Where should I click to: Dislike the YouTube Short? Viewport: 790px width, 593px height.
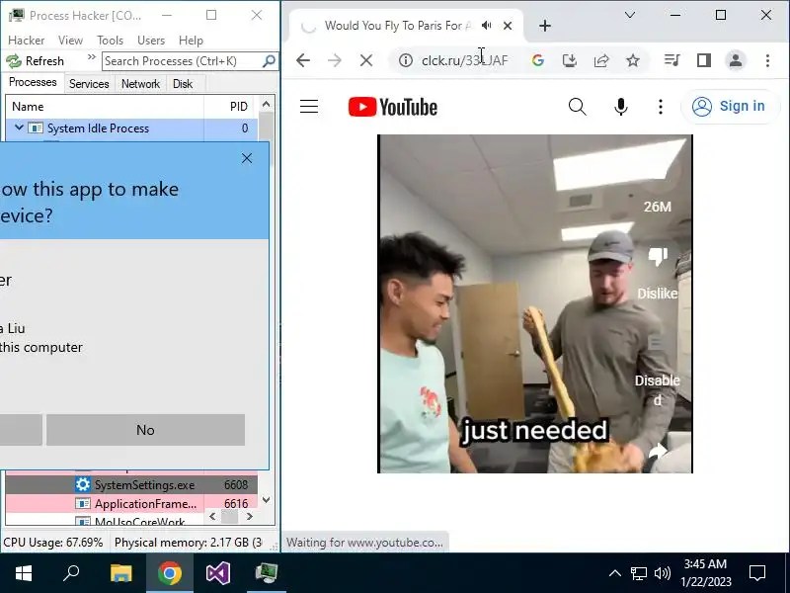click(x=658, y=256)
